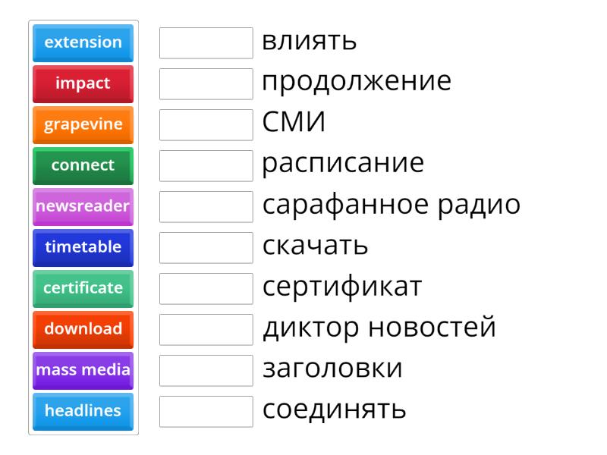This screenshot has height=455, width=607.
Task: Click the answer slot for 'СМИ'
Action: point(206,125)
